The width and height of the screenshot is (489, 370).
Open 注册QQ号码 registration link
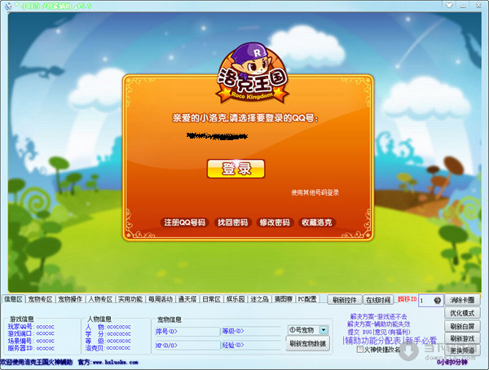[185, 222]
